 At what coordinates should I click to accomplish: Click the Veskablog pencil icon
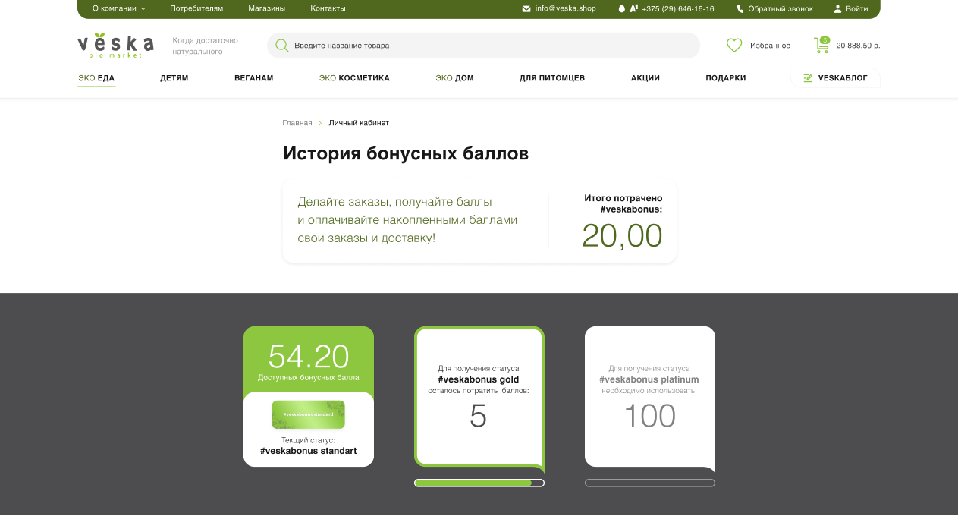808,78
